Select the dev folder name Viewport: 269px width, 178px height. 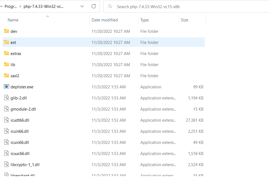(14, 31)
